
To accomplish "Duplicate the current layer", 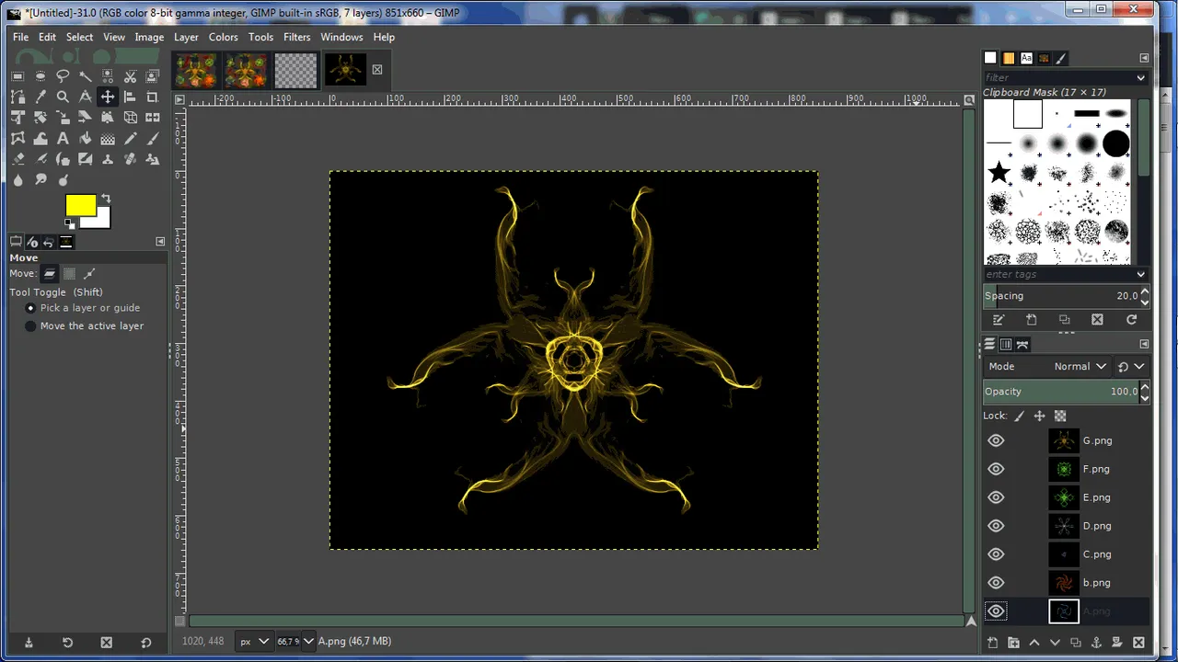I will (1076, 643).
